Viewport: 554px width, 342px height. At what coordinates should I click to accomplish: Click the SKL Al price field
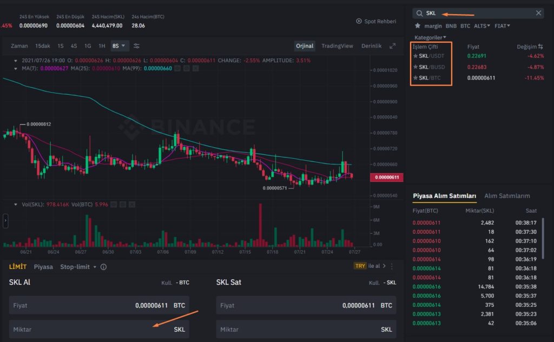[x=99, y=305]
